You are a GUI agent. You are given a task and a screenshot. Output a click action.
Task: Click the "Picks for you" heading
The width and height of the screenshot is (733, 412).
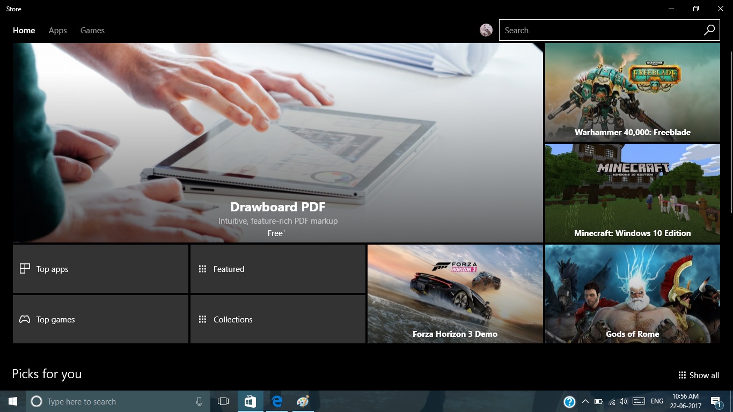click(47, 374)
